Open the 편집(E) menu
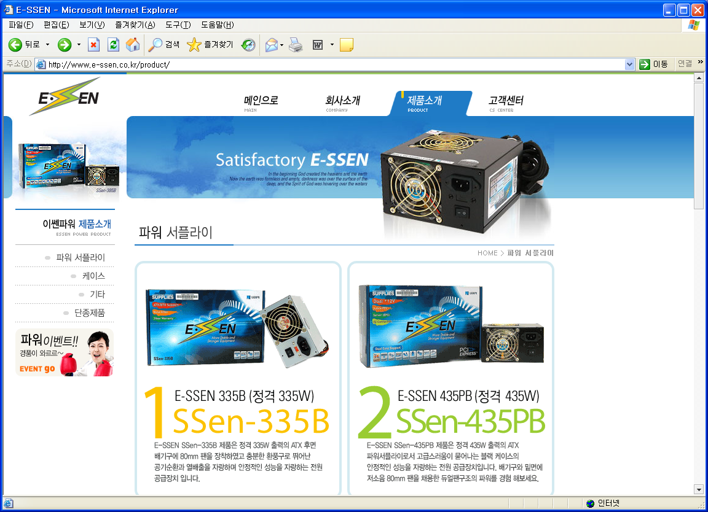This screenshot has width=708, height=512. click(57, 25)
